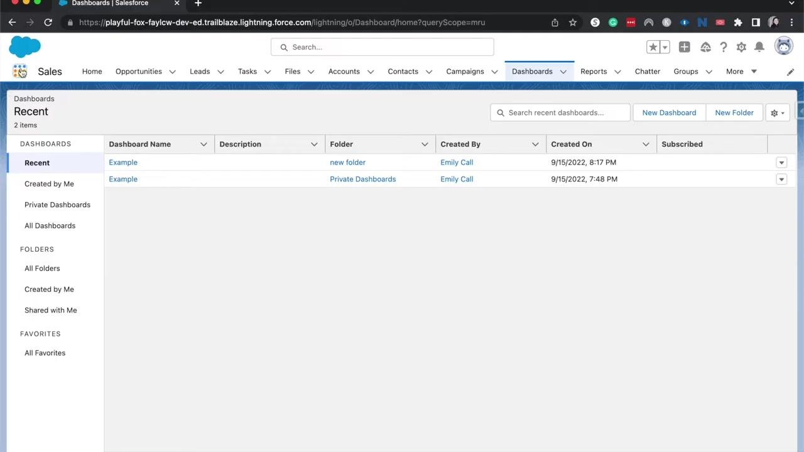Click the pencil icon to edit navigation
Image resolution: width=804 pixels, height=452 pixels.
pyautogui.click(x=790, y=72)
